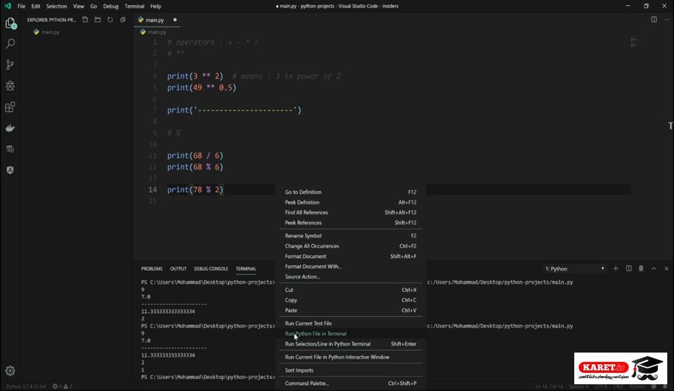Select the Terminal panel tab

tap(246, 268)
